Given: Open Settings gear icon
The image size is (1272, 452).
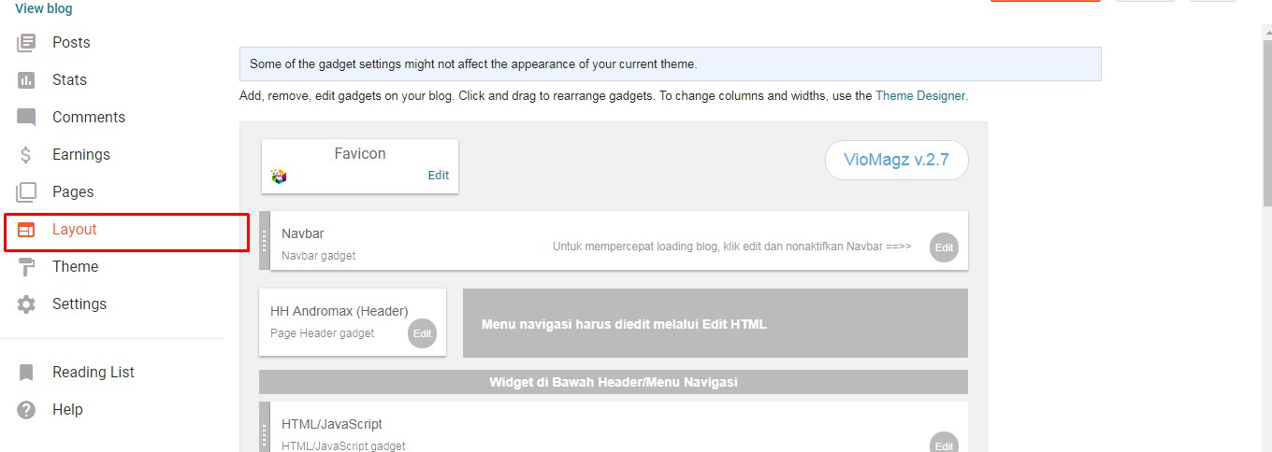Looking at the screenshot, I should point(26,304).
